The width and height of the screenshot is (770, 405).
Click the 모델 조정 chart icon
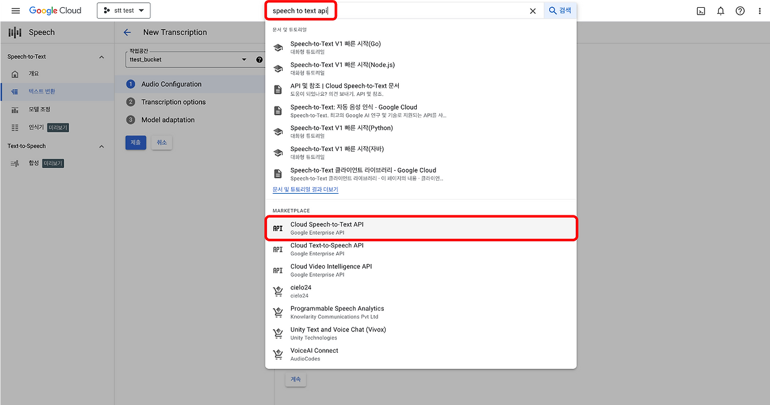(15, 110)
